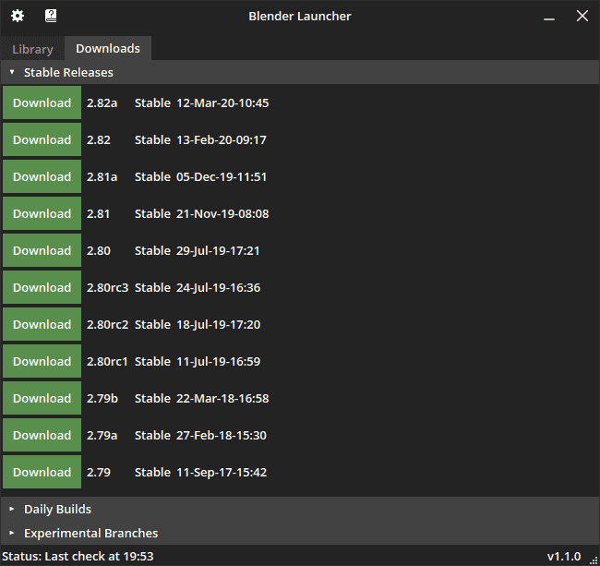Click the 18-Jul-19-17:20 date text
600x566 pixels.
(x=219, y=325)
